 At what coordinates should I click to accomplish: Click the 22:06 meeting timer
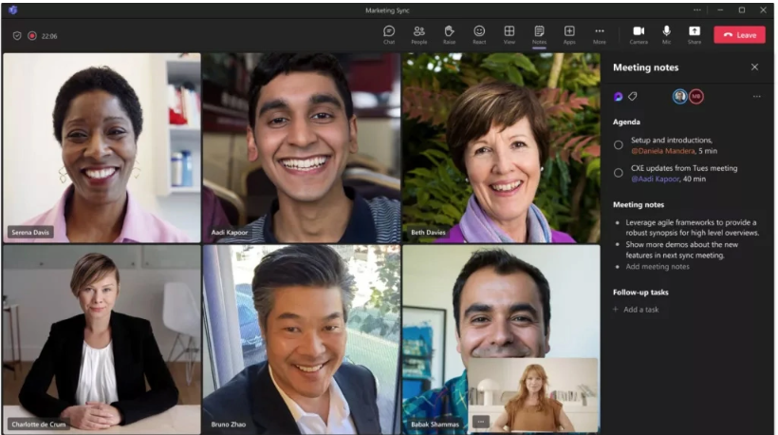point(49,36)
